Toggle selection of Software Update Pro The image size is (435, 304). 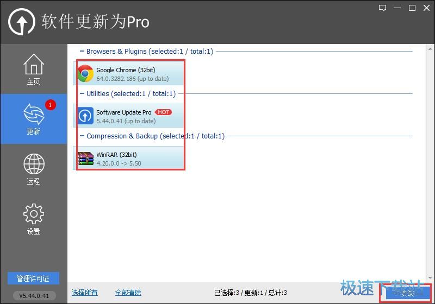click(128, 116)
